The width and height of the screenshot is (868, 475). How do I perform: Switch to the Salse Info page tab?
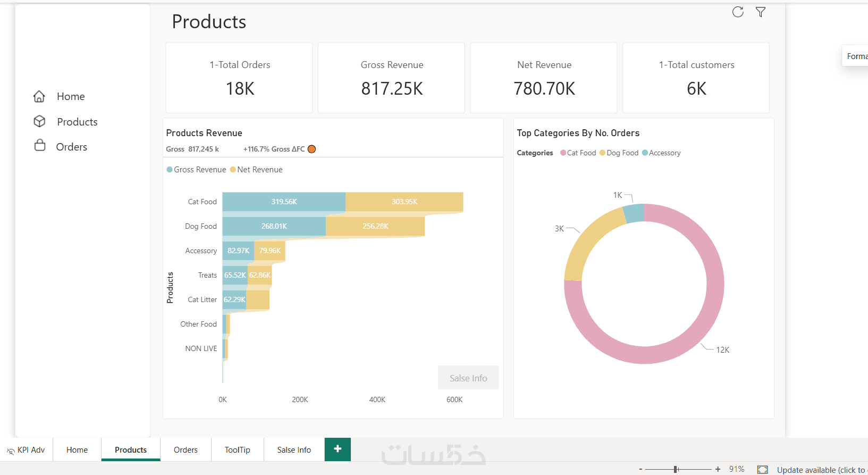(294, 450)
